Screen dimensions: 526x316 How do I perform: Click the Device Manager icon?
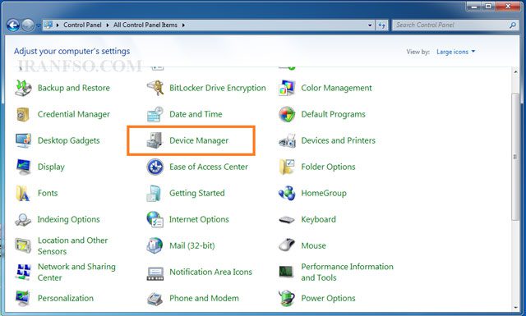[155, 140]
